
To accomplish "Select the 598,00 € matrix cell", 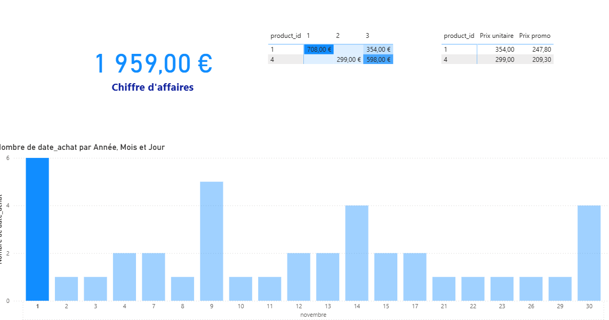I will coord(378,60).
